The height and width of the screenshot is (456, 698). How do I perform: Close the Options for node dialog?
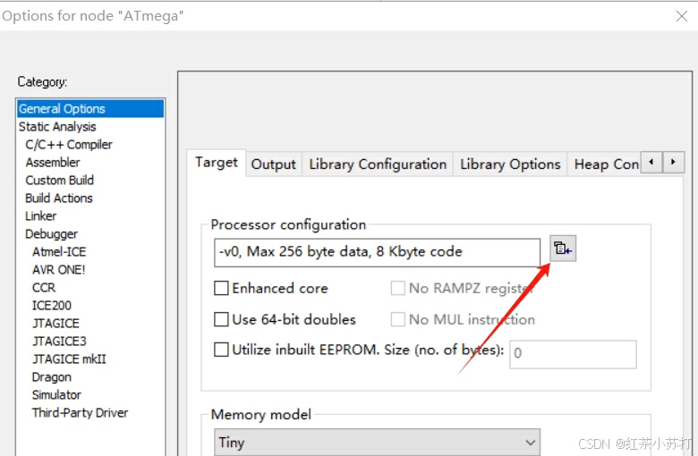point(681,16)
